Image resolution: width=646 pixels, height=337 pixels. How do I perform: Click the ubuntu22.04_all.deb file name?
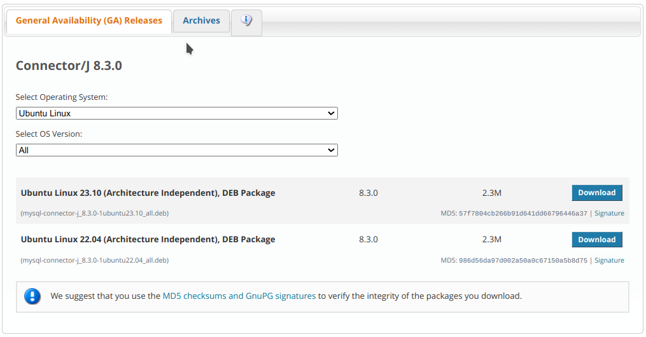[x=95, y=261]
